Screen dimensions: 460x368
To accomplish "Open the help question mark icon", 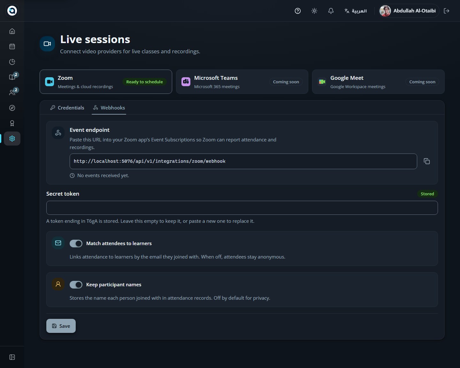I will [298, 11].
